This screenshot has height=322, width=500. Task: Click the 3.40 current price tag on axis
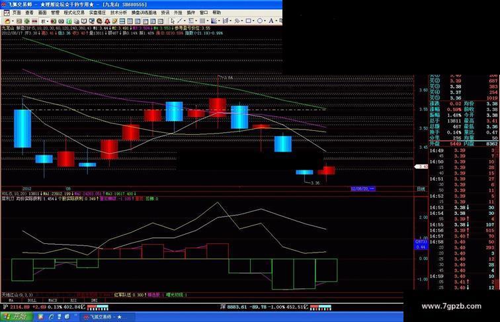click(x=421, y=167)
